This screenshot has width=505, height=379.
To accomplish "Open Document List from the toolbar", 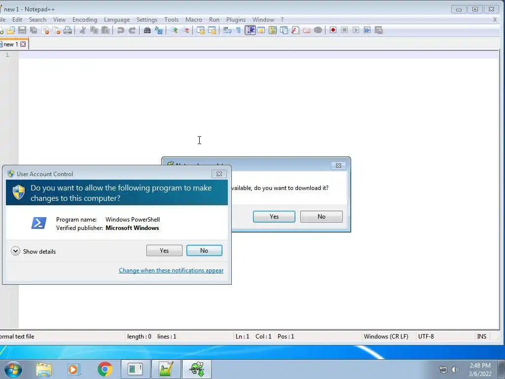I will coord(284,30).
